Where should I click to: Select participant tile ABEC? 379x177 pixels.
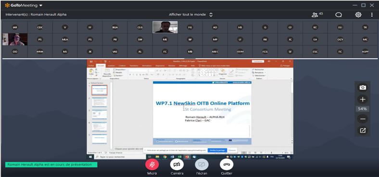[x=215, y=52]
